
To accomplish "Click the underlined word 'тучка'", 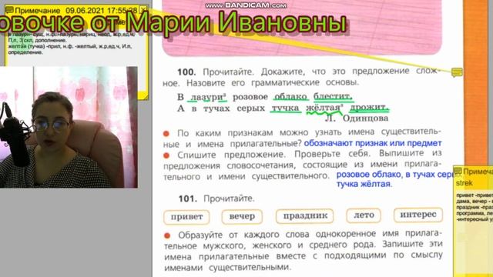I will [x=285, y=108].
